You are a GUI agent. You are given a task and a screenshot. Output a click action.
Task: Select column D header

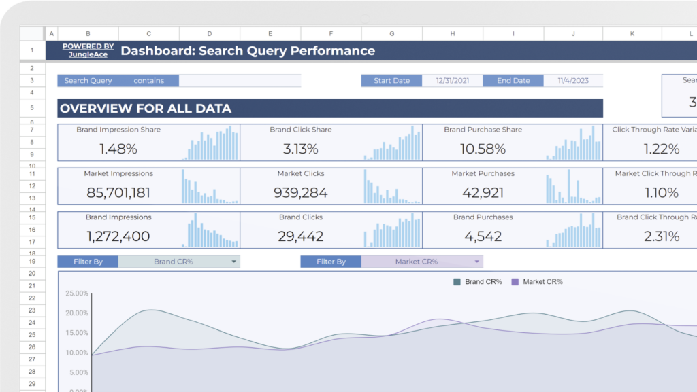pos(210,34)
